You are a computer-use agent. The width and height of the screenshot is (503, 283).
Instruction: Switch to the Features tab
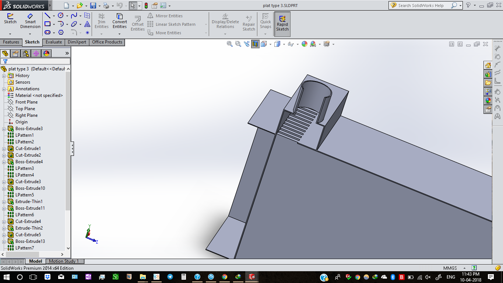pos(11,42)
